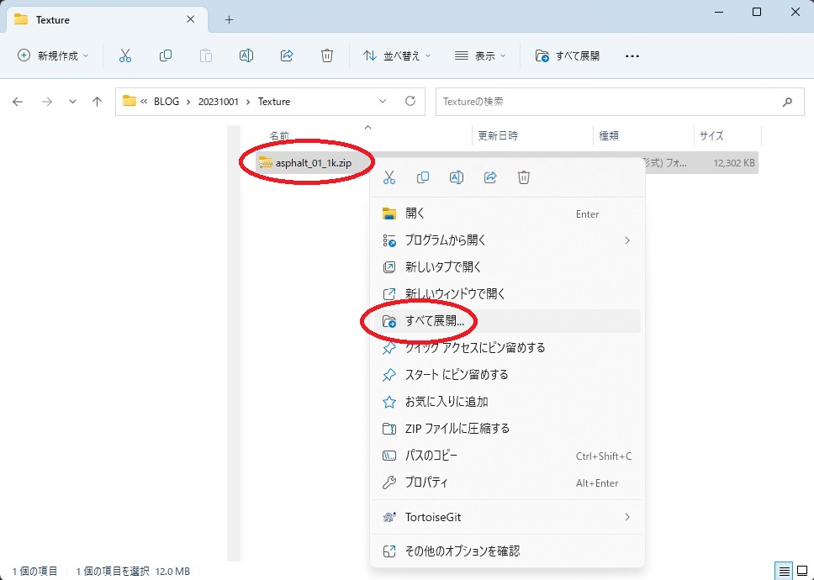The width and height of the screenshot is (814, 580).
Task: Refresh the folder with the refresh icon
Action: 410,101
